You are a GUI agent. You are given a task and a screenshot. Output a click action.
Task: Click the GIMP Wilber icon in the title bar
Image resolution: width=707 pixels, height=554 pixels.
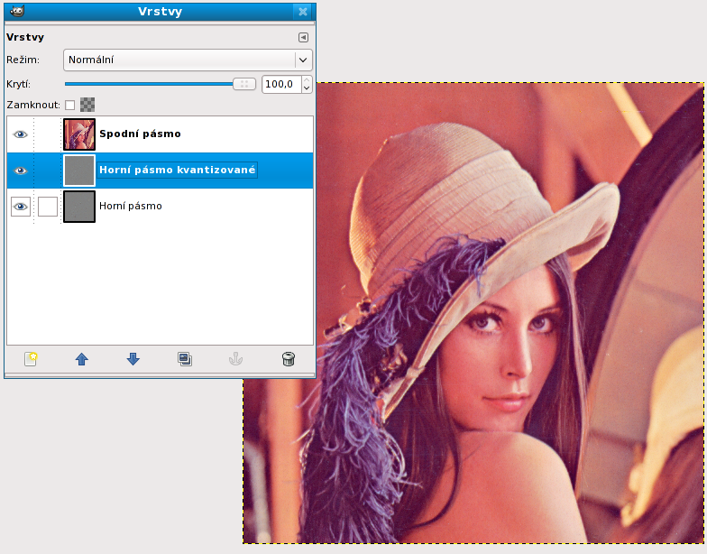coord(16,11)
